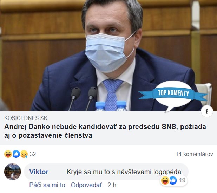Click the thumbs-up icon in post reactions
Viewport: 217px width, 193px height.
[16, 154]
